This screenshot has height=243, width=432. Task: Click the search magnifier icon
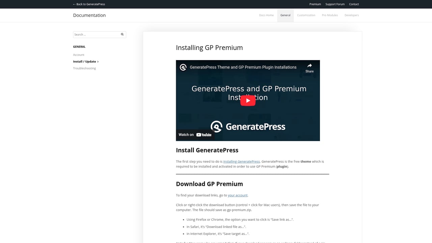122,34
